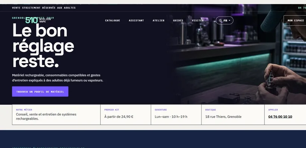Click the "Matériel rechargeable, consommables compatibles" paragraph
The image size is (306, 148).
pyautogui.click(x=57, y=78)
